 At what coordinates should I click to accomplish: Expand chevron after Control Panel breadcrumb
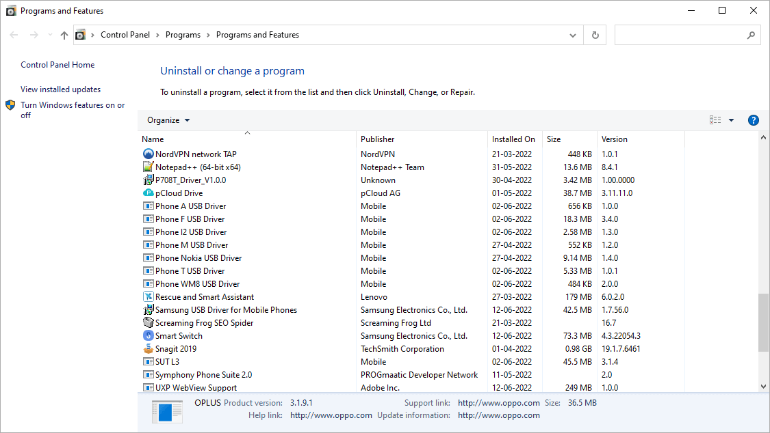157,35
